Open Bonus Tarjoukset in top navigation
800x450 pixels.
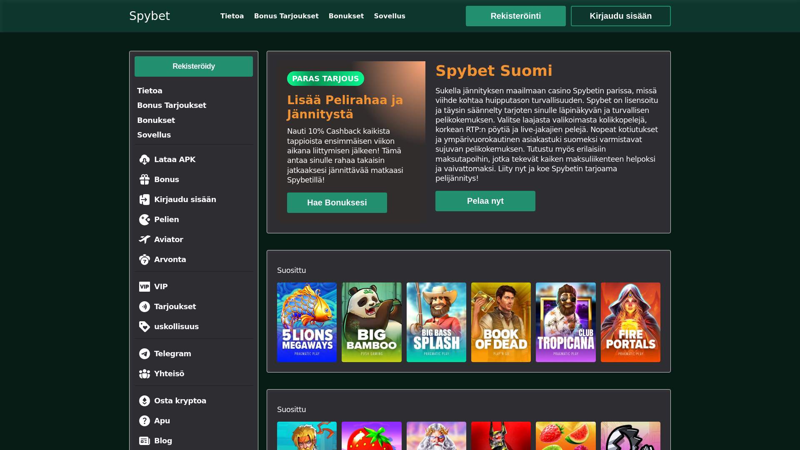click(x=286, y=16)
